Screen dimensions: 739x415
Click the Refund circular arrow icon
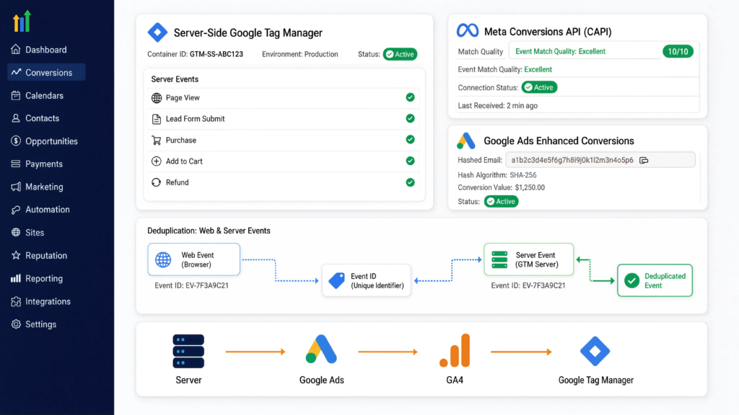pos(157,182)
